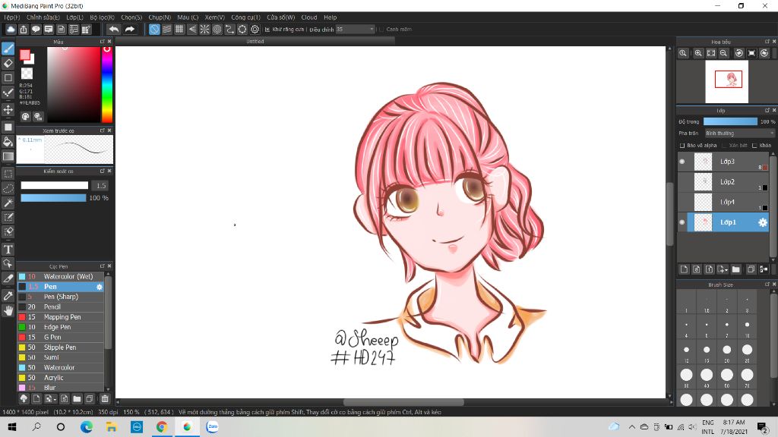Enable the concentric circle snap guide
The height and width of the screenshot is (437, 778).
(217, 30)
